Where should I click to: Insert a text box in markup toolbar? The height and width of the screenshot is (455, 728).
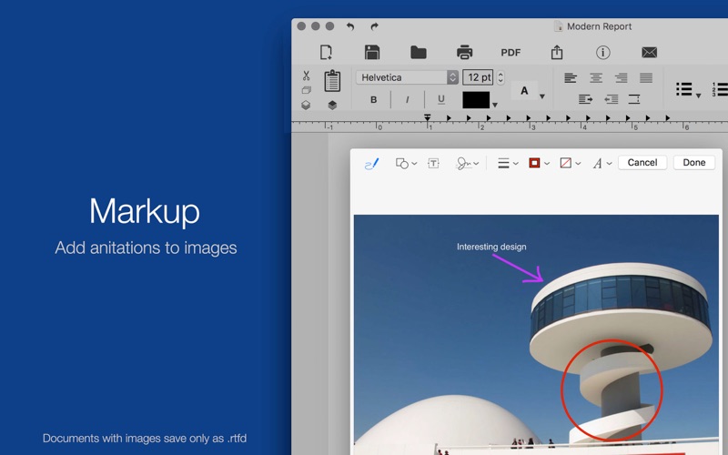click(433, 163)
